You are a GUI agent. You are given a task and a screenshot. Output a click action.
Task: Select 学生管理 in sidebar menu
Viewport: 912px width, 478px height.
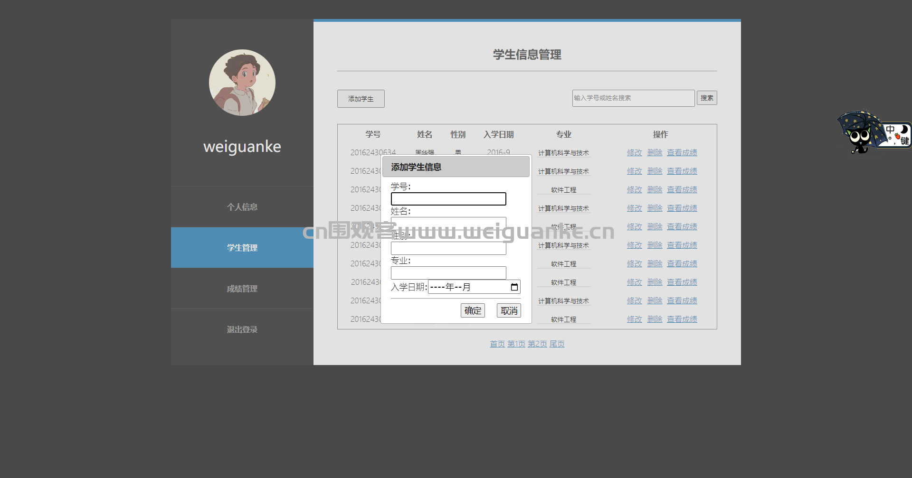pyautogui.click(x=242, y=248)
